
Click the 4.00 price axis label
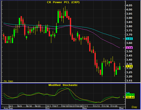click(x=129, y=10)
